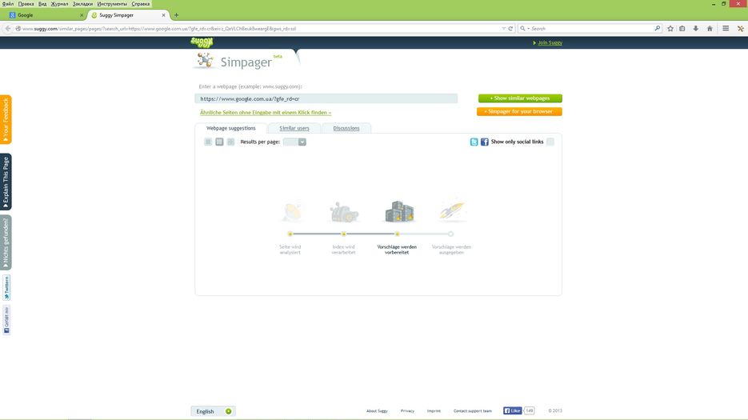Open the URL bar history dropdown arrow
The width and height of the screenshot is (748, 420).
click(x=504, y=29)
